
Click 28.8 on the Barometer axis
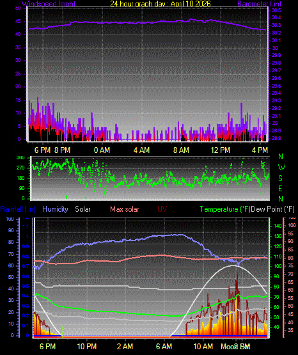tap(276, 138)
